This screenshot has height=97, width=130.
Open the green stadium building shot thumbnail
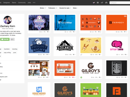pos(91,90)
